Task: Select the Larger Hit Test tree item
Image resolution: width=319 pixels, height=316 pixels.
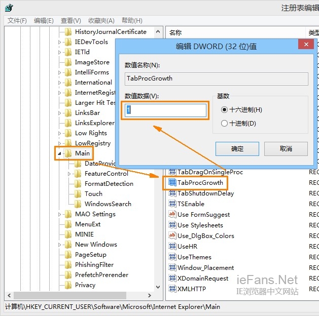Action: [95, 103]
